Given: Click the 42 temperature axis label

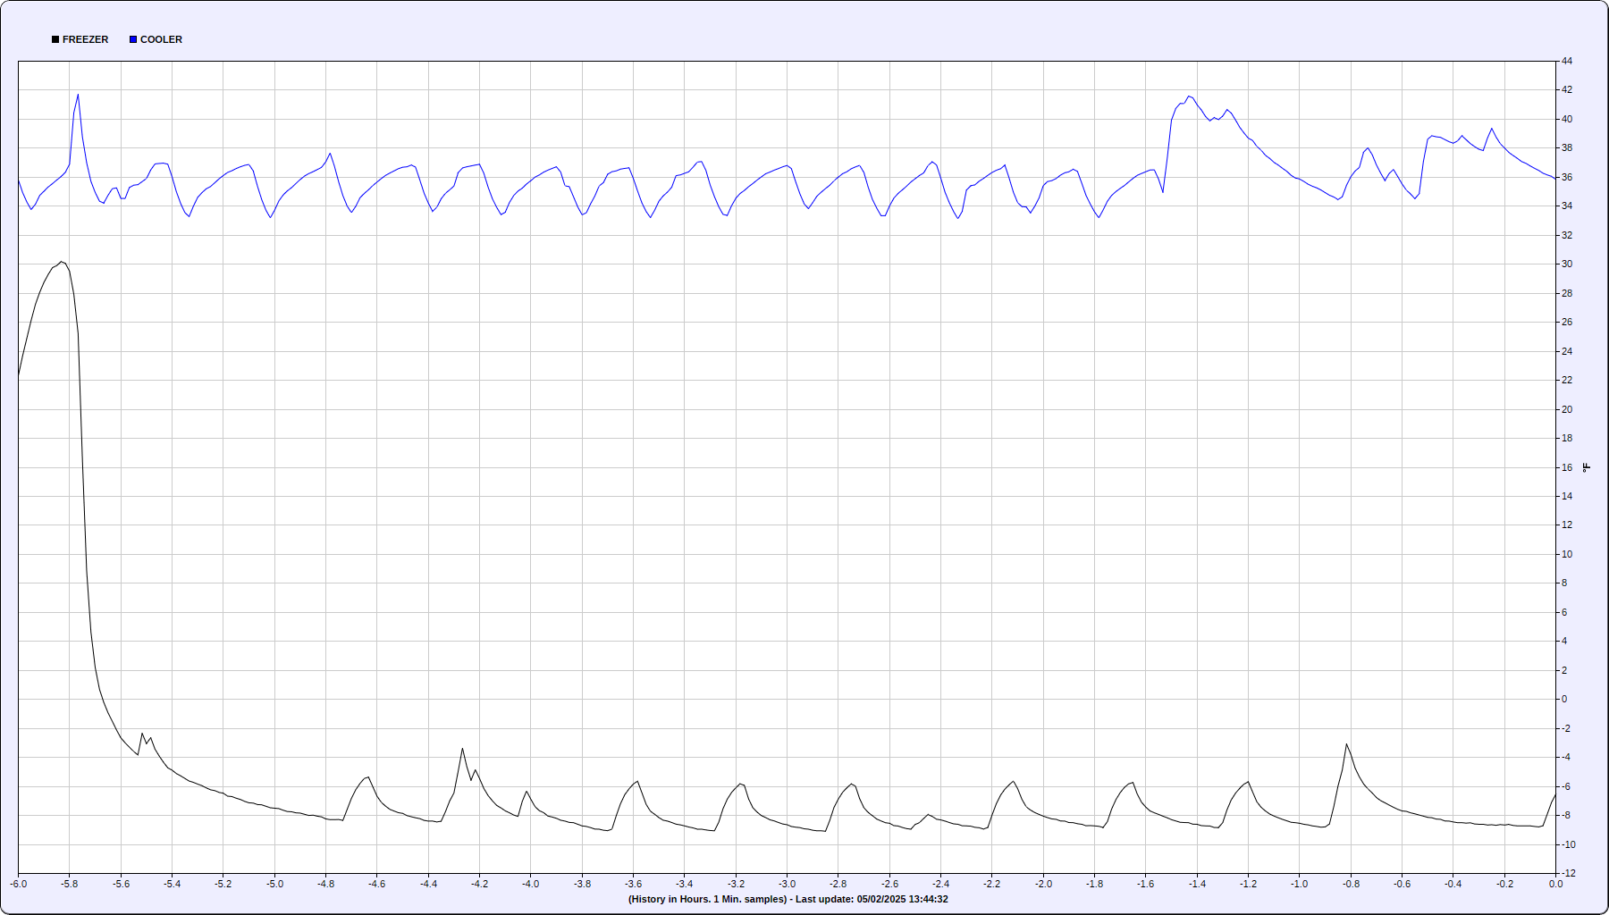Looking at the screenshot, I should click(x=1567, y=89).
